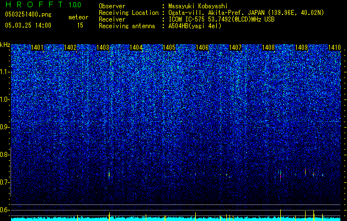Click the 0.6 frequency axis label
Image resolution: width=347 pixels, height=221 pixels.
coord(4,210)
